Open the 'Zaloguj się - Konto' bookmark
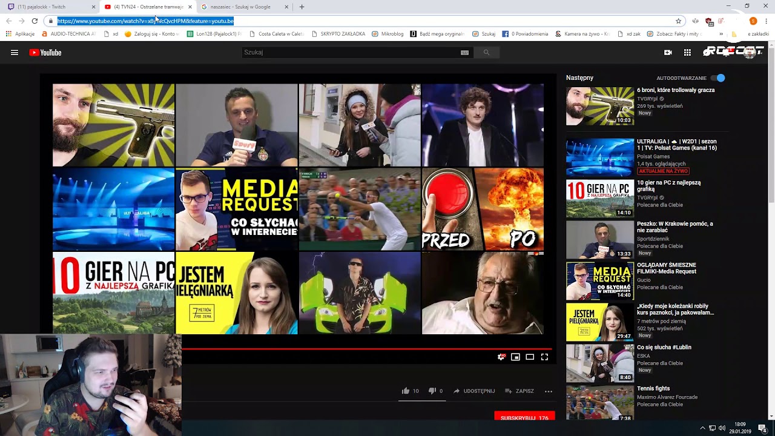This screenshot has height=436, width=775. coord(151,34)
